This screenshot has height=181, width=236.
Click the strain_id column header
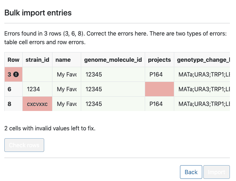click(37, 60)
